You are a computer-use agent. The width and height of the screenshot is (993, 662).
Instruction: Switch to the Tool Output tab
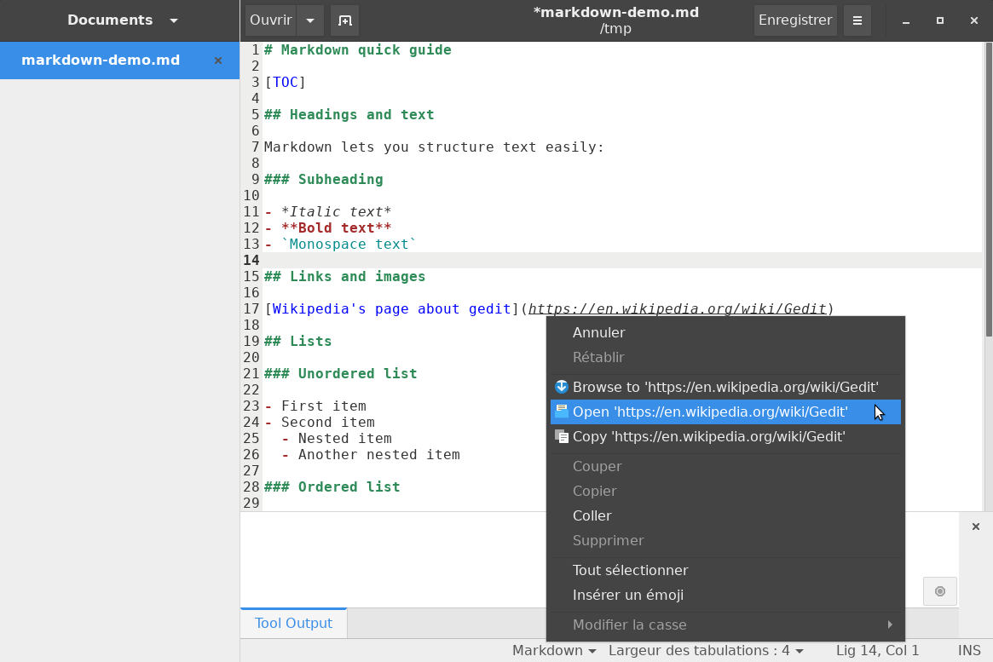tap(293, 623)
